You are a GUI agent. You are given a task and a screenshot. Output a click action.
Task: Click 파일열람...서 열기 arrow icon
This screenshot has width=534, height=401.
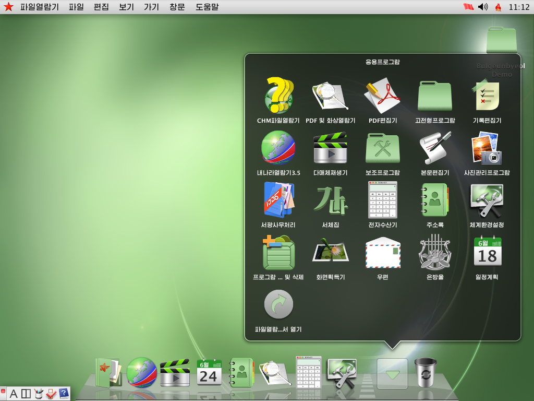click(x=278, y=304)
